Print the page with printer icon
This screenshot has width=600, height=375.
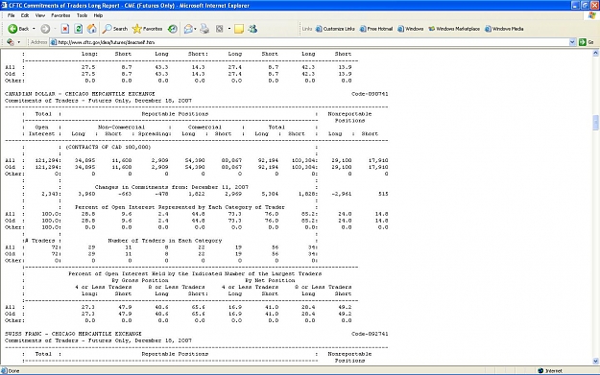point(204,29)
